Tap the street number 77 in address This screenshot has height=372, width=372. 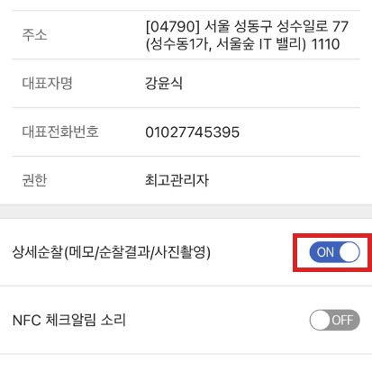click(x=340, y=27)
